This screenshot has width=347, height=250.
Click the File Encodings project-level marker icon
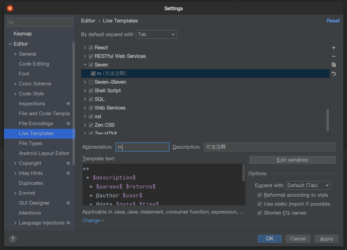coord(68,124)
